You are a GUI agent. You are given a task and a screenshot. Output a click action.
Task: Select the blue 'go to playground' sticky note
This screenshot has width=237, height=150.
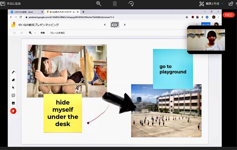pyautogui.click(x=173, y=69)
